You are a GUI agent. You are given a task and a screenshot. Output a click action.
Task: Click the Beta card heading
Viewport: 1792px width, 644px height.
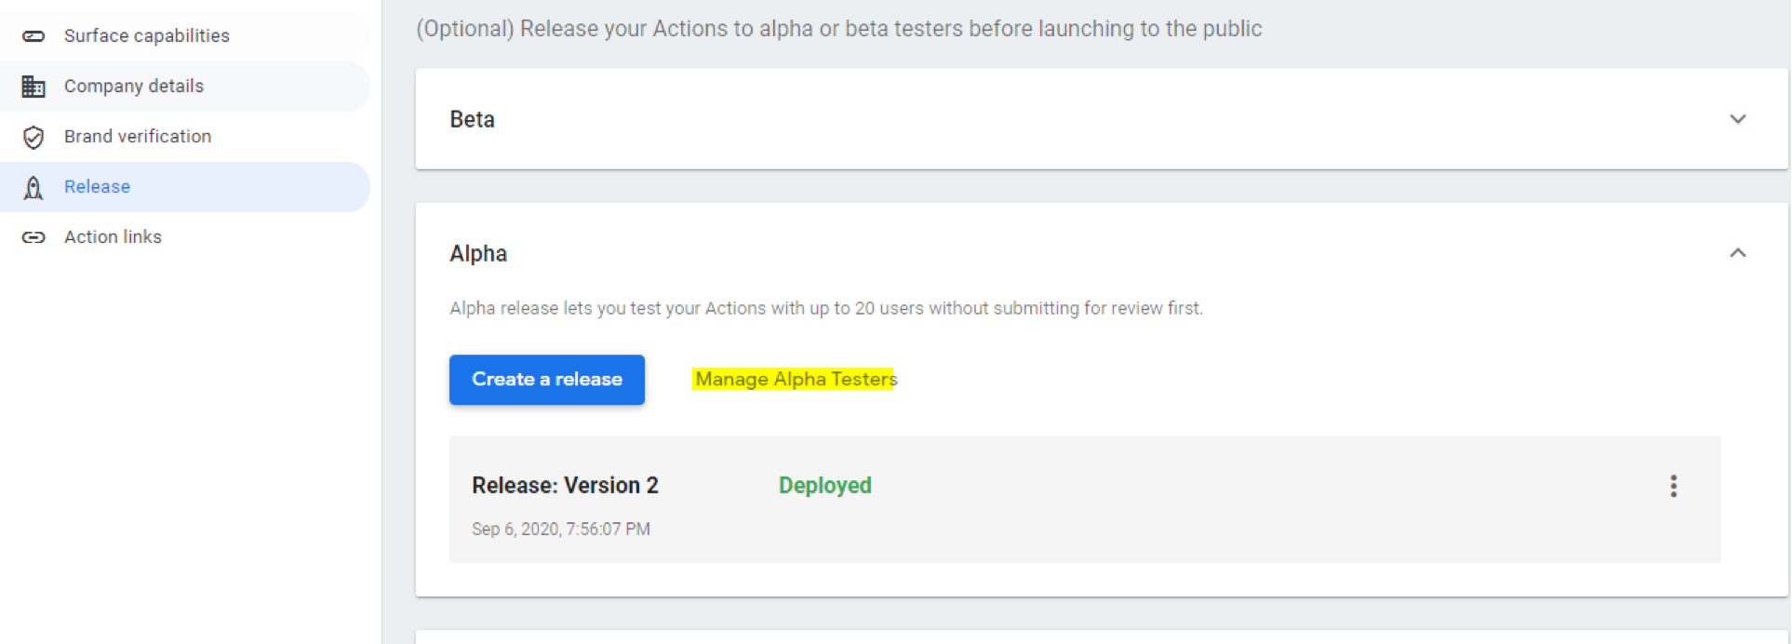[x=472, y=119]
